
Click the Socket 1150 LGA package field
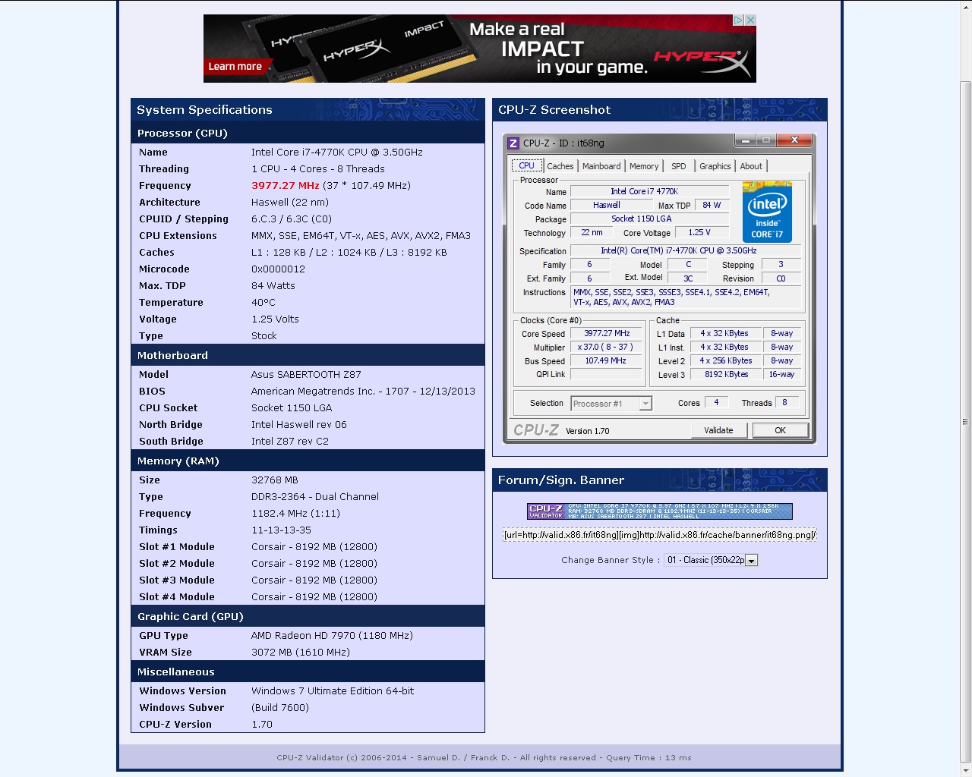coord(649,219)
